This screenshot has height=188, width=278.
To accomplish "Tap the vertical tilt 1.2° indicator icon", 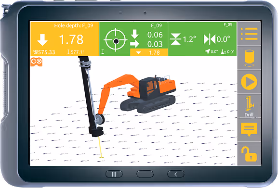I will [x=175, y=39].
